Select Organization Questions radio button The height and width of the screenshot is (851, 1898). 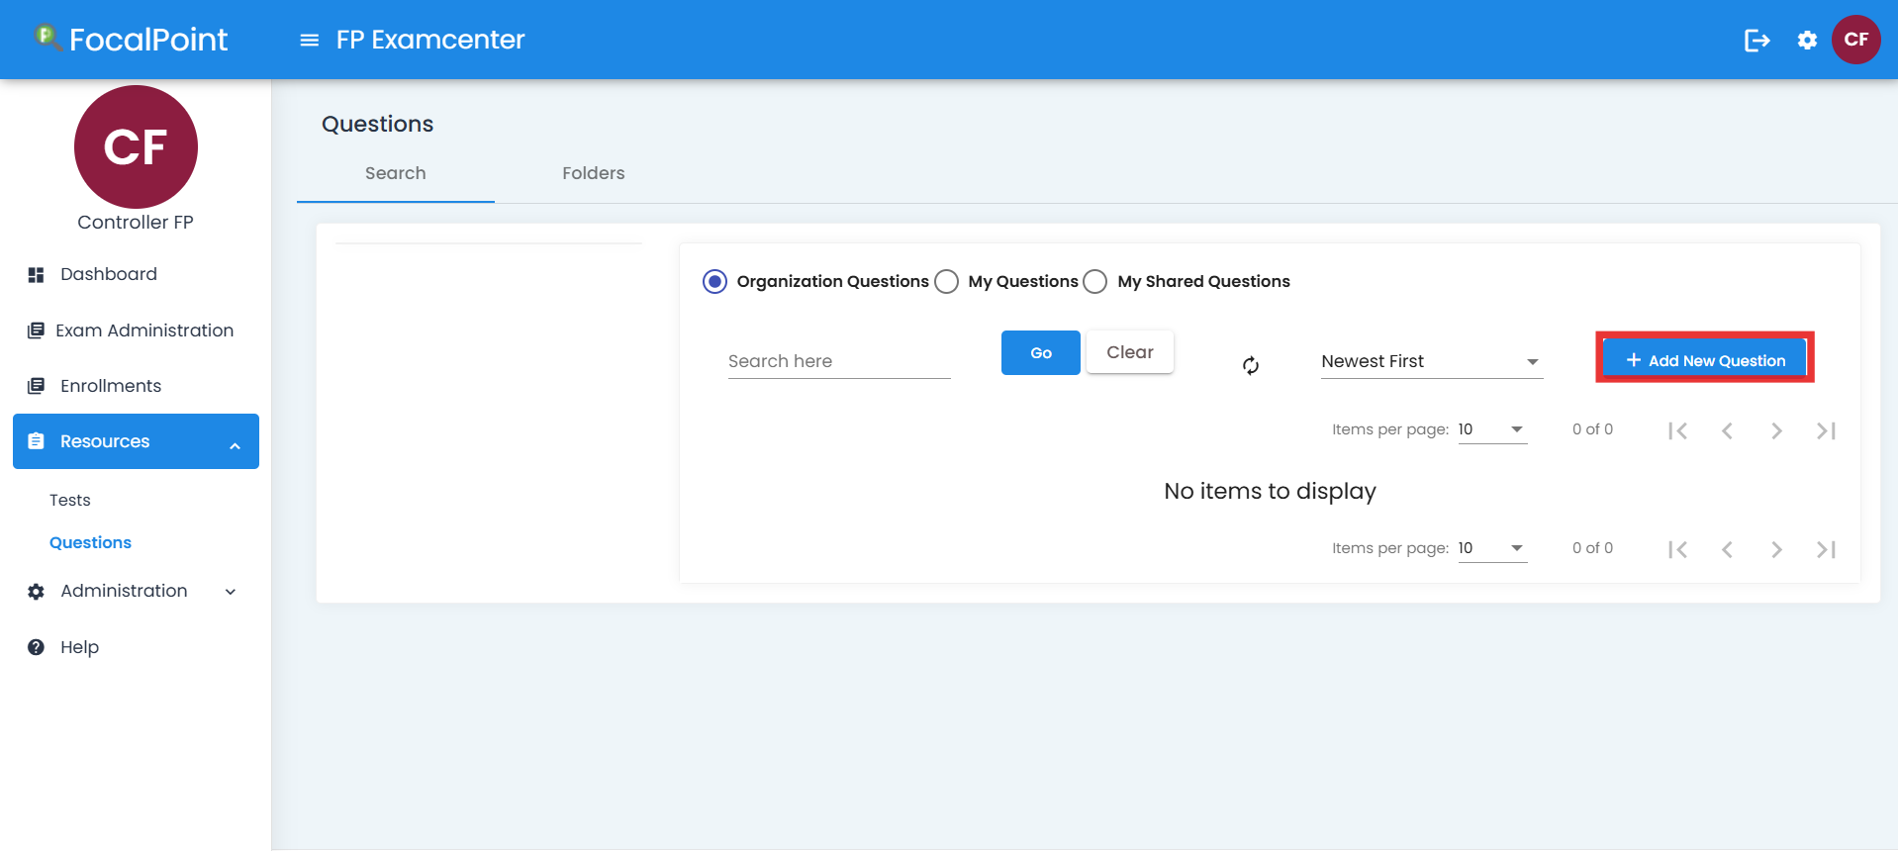(x=714, y=282)
